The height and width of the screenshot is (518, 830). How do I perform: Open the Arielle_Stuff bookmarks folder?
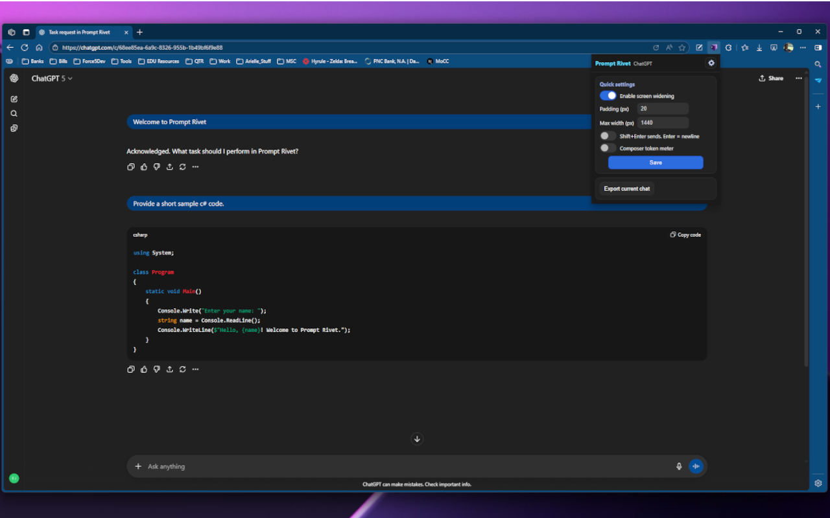[x=254, y=62]
